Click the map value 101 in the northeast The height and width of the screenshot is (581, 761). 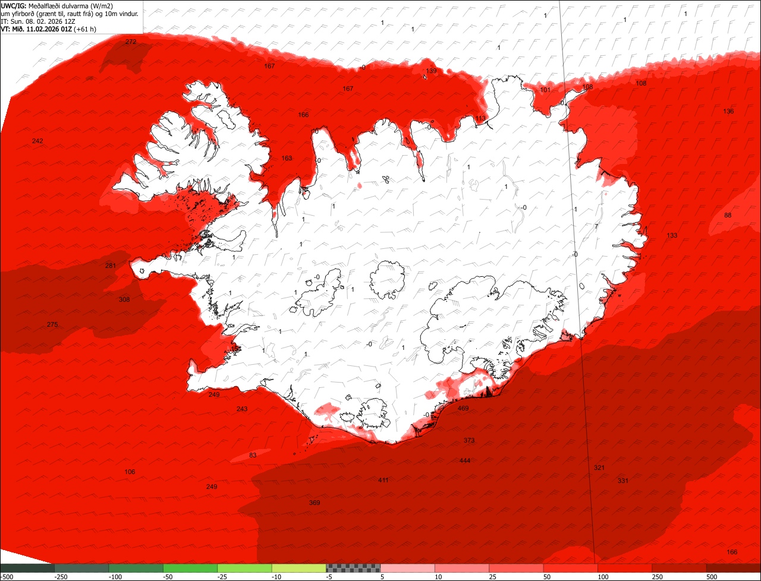click(x=545, y=90)
